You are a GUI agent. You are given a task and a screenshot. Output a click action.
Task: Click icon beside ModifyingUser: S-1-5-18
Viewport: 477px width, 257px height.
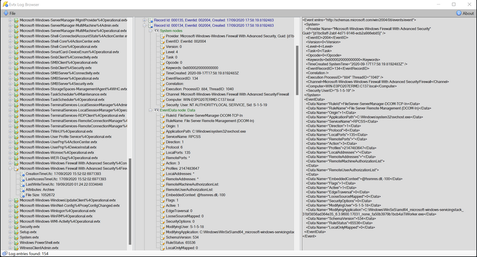[162, 227]
